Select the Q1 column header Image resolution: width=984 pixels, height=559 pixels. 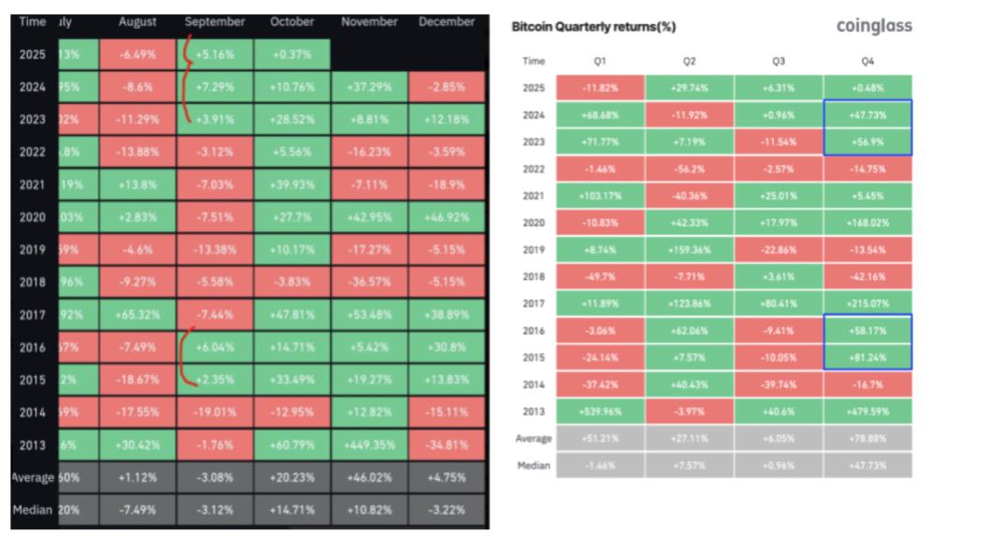(x=601, y=61)
